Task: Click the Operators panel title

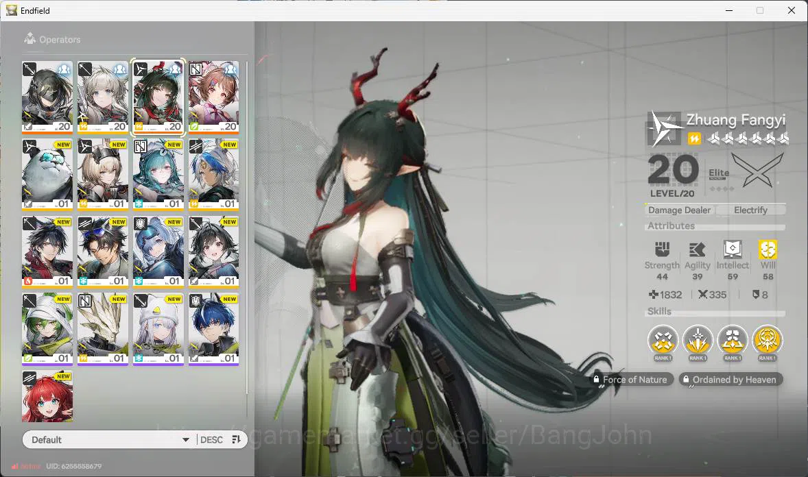Action: point(60,40)
